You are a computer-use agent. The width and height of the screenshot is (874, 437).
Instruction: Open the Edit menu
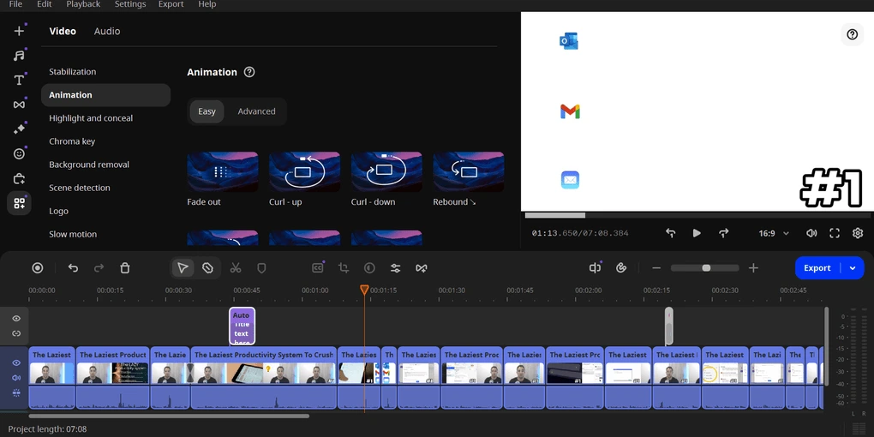pyautogui.click(x=44, y=4)
